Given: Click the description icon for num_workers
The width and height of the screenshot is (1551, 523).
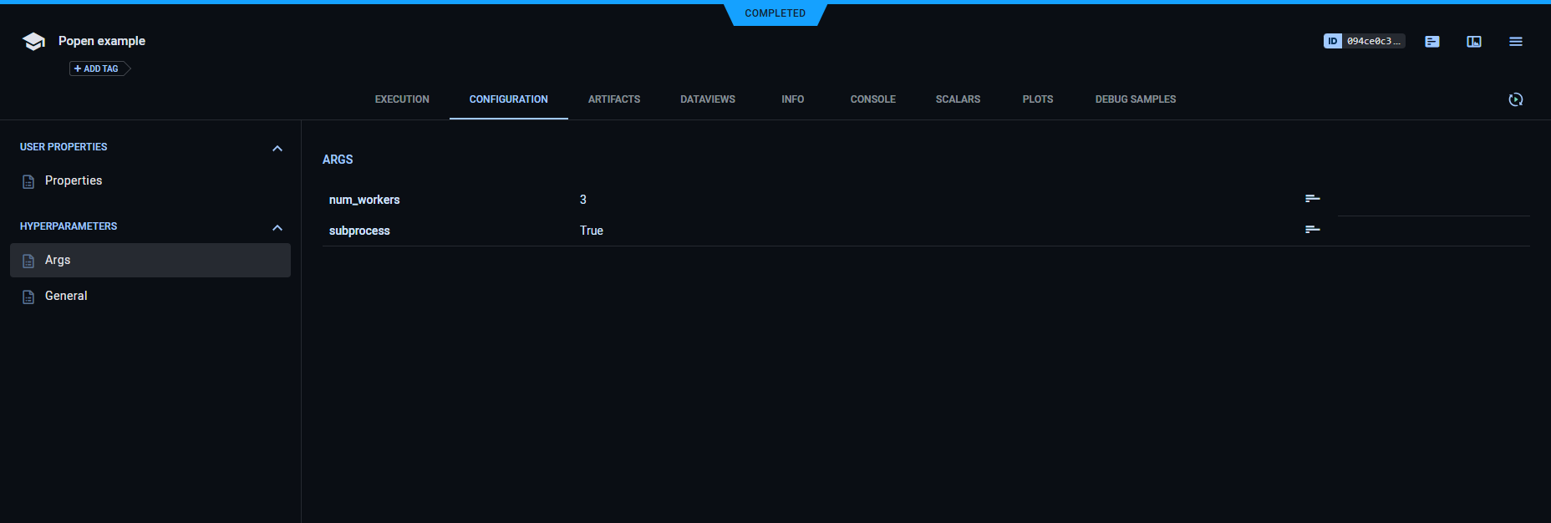Looking at the screenshot, I should 1313,199.
